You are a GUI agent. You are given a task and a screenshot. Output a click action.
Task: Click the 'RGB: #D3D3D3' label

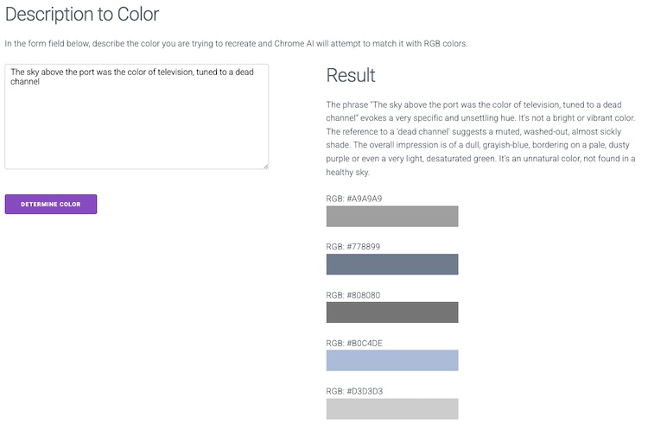tap(354, 391)
